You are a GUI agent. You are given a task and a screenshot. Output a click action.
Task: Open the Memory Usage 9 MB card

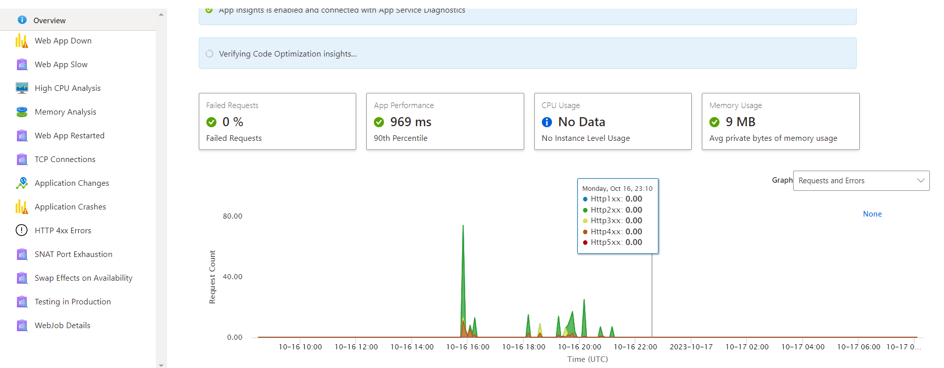[x=781, y=121]
